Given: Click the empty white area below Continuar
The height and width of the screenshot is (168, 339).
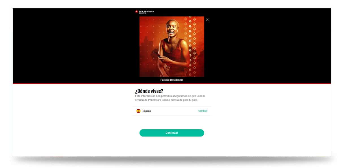Looking at the screenshot, I should (x=172, y=147).
